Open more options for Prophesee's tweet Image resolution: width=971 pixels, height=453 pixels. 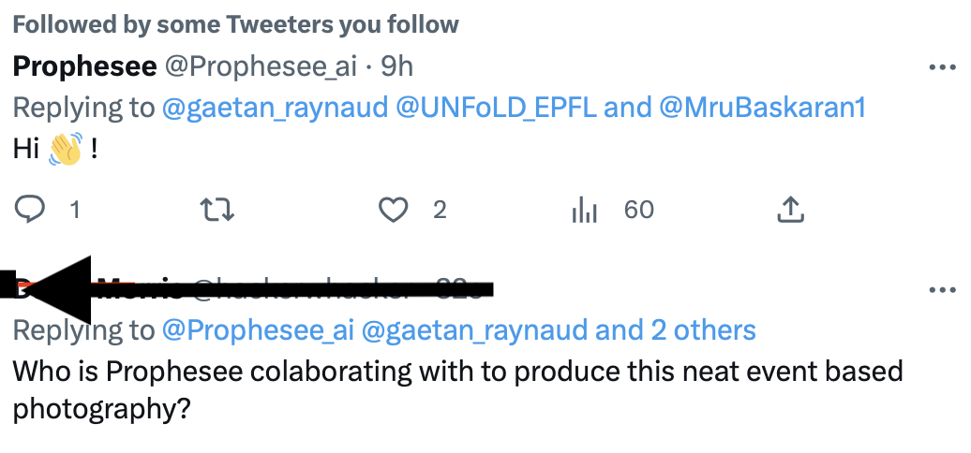pyautogui.click(x=940, y=67)
